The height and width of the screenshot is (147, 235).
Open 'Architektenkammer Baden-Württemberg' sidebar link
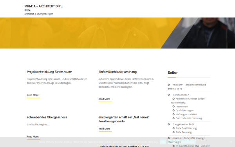point(188,101)
